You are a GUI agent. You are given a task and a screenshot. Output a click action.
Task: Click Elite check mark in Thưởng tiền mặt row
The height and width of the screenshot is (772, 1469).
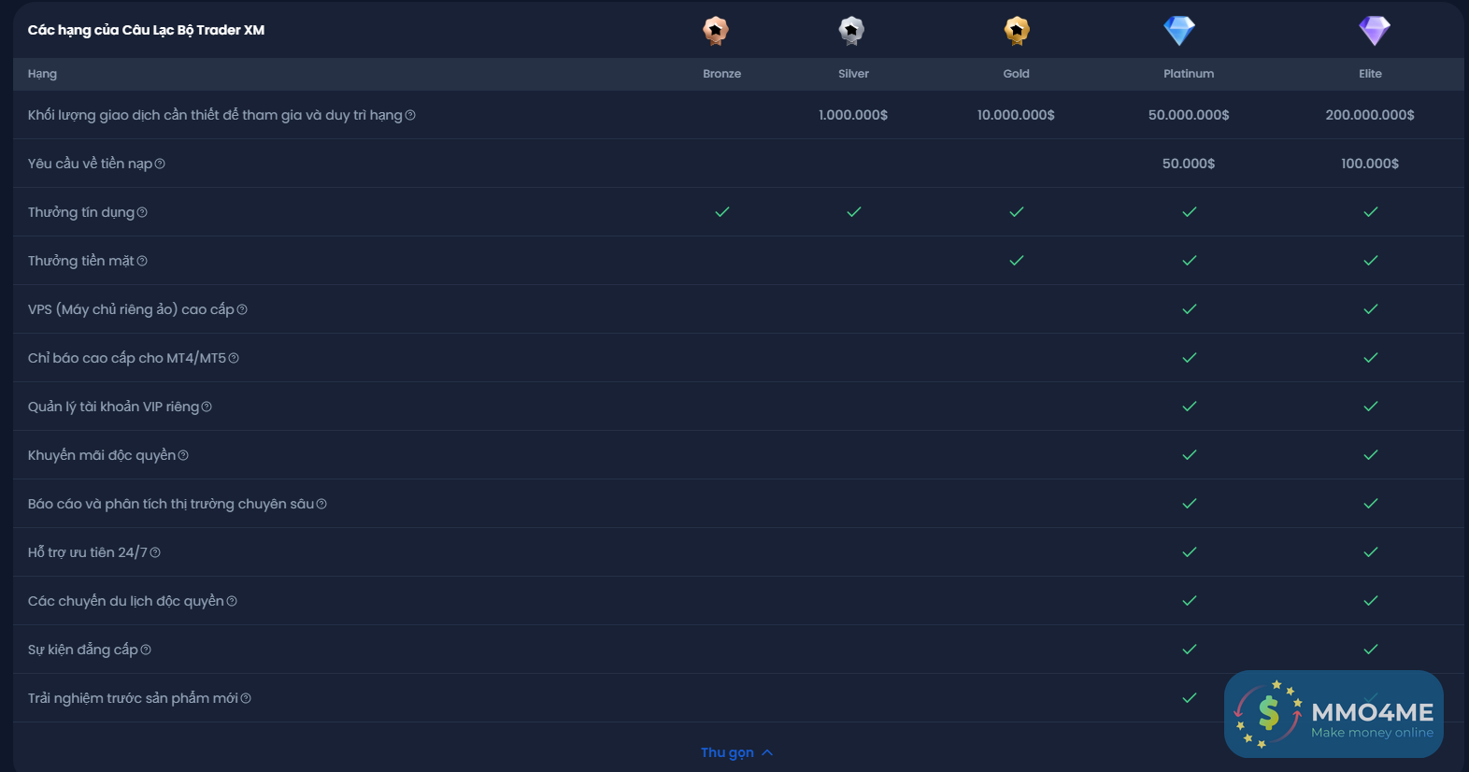tap(1371, 261)
